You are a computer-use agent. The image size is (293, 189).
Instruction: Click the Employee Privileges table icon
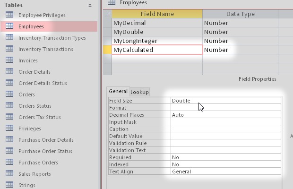(x=9, y=15)
